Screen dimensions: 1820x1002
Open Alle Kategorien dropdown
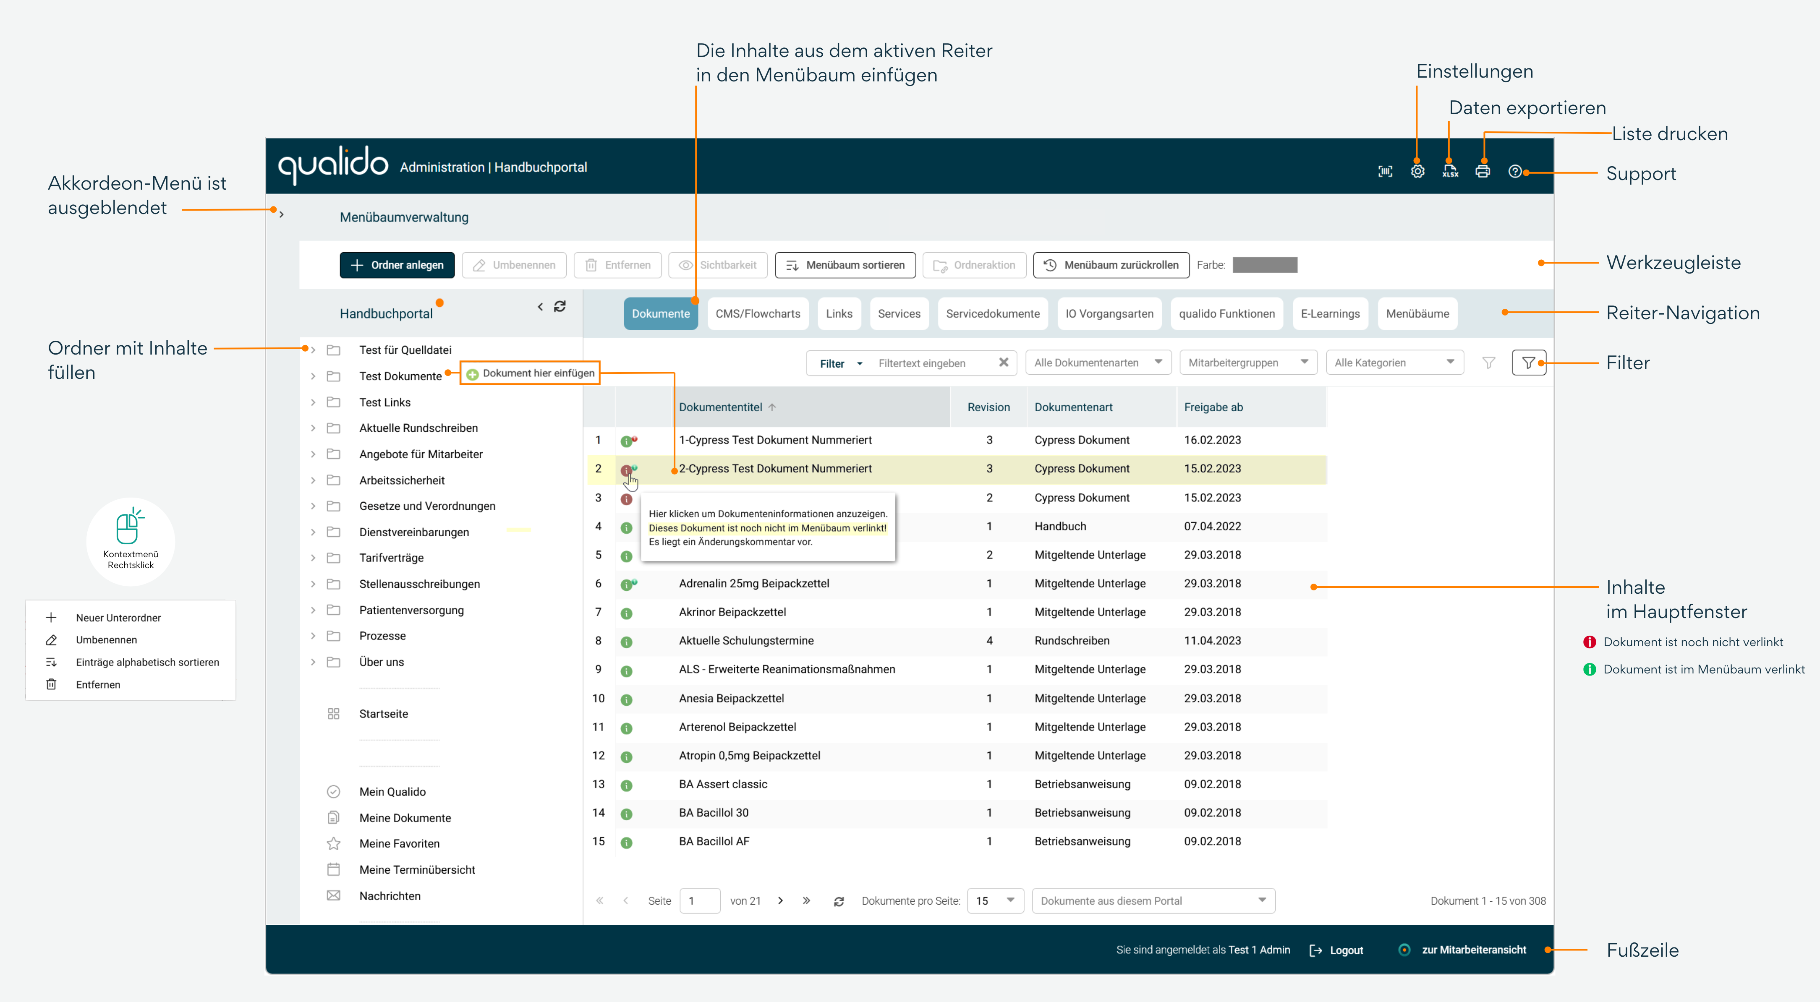pos(1394,362)
